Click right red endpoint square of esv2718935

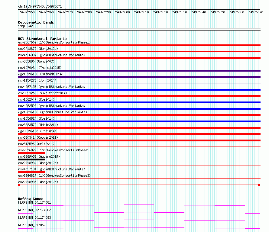(259, 185)
